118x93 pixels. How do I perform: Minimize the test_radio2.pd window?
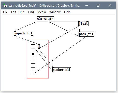click(87, 5)
